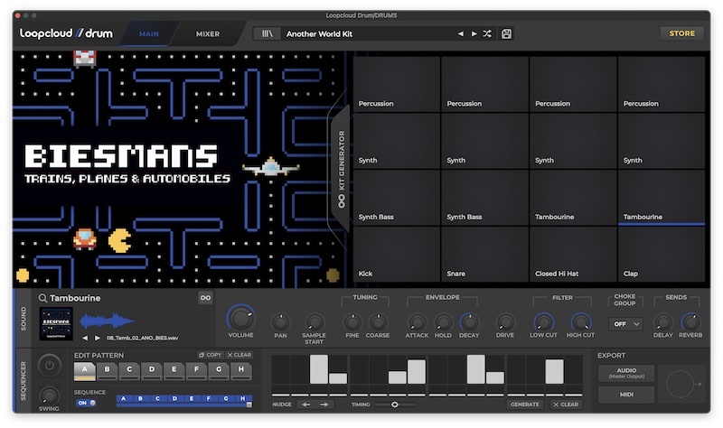Viewport: 723px width, 428px height.
Task: Open the kit library browser icon
Action: [268, 33]
